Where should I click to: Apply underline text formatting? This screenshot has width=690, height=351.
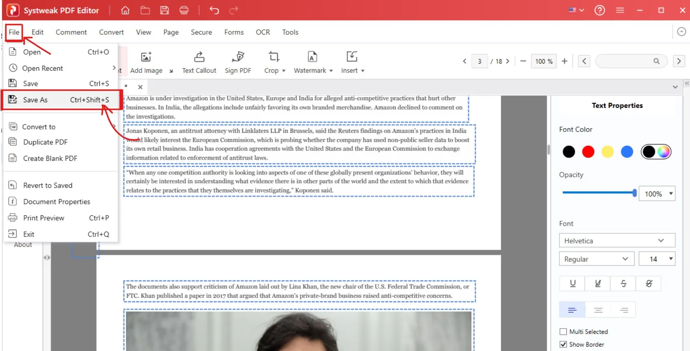pyautogui.click(x=572, y=283)
